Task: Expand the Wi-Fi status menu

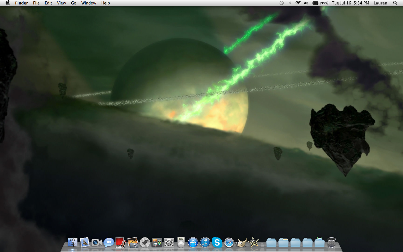Action: 298,3
